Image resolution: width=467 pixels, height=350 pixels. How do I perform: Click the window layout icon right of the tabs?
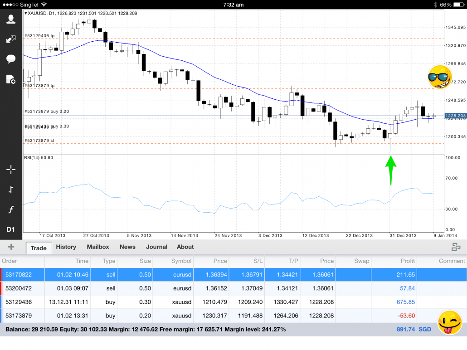[456, 247]
